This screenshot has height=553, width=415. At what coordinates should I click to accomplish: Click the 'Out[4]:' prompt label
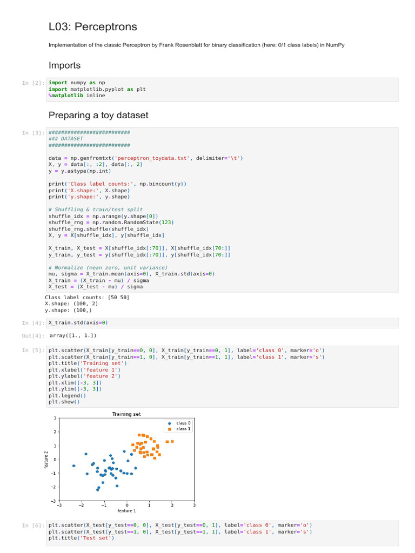click(x=33, y=336)
